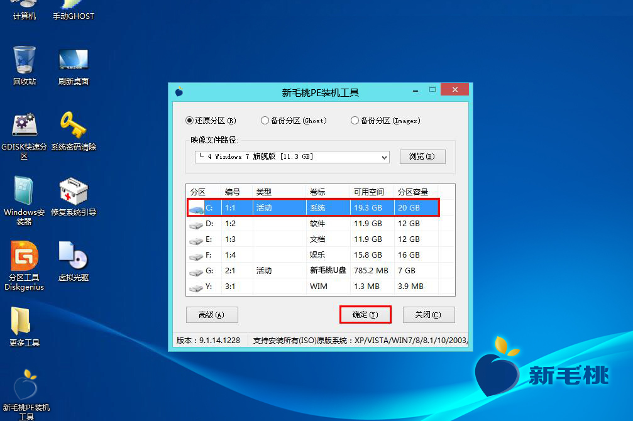Select the 文档 volume label in E: row
This screenshot has width=633, height=421.
coord(317,239)
